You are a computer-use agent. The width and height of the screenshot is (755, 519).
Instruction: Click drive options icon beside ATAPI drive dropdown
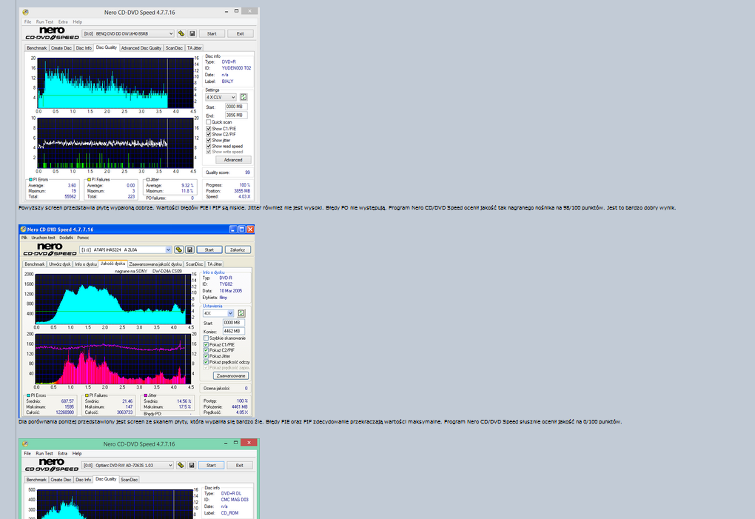178,250
